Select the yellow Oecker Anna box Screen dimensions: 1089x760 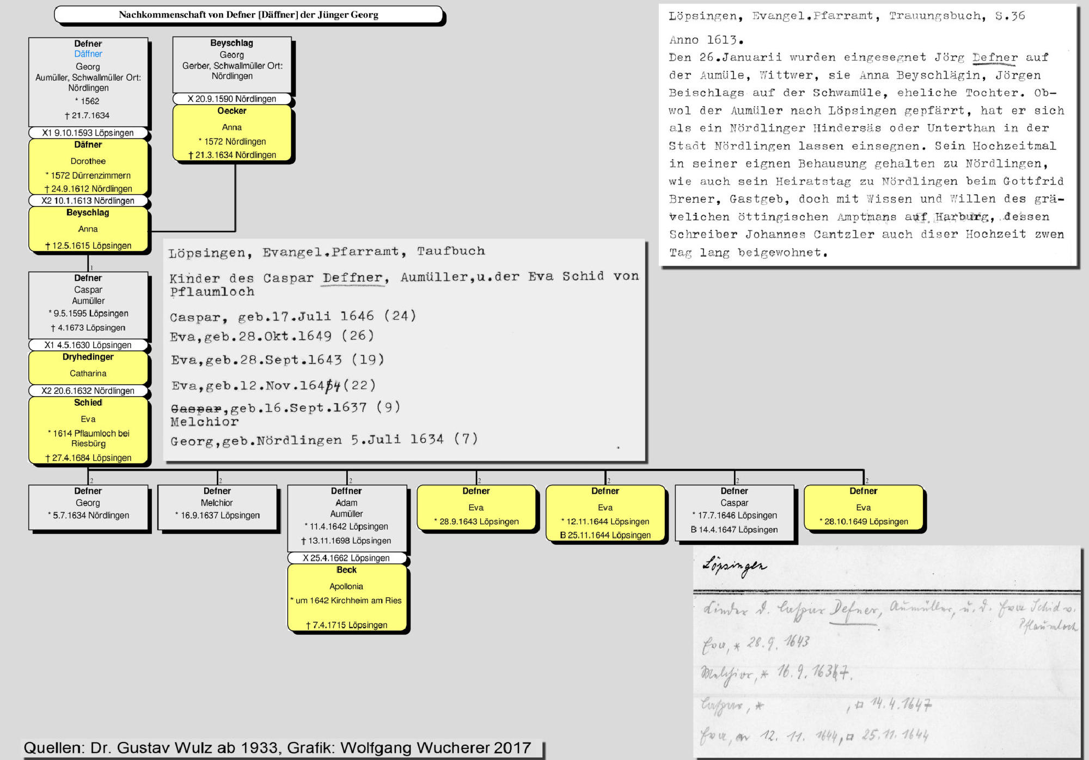[x=232, y=133]
